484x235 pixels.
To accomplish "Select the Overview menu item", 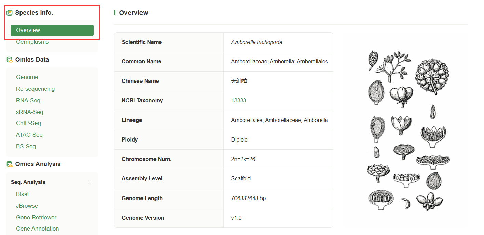I will (52, 30).
